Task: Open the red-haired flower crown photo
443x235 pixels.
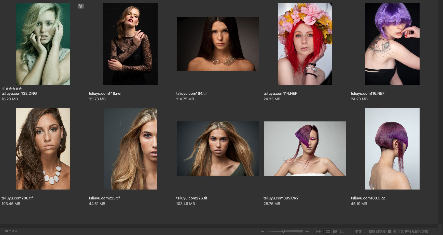Action: tap(305, 44)
